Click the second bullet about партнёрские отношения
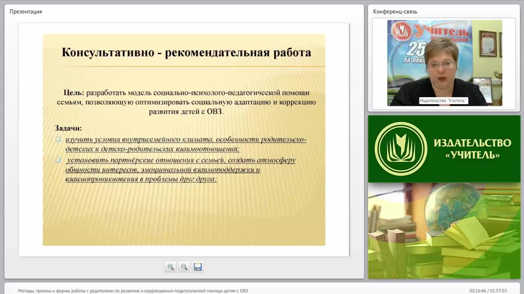This screenshot has width=524, height=294. click(181, 169)
